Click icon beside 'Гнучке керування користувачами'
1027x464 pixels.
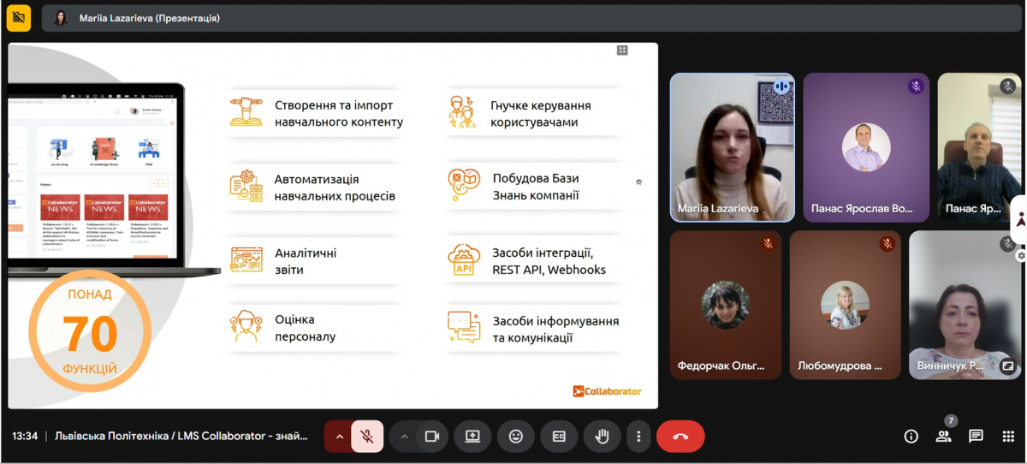click(462, 112)
